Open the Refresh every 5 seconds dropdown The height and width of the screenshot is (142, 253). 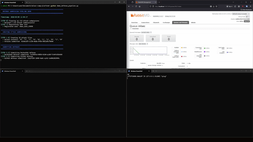tap(241, 14)
